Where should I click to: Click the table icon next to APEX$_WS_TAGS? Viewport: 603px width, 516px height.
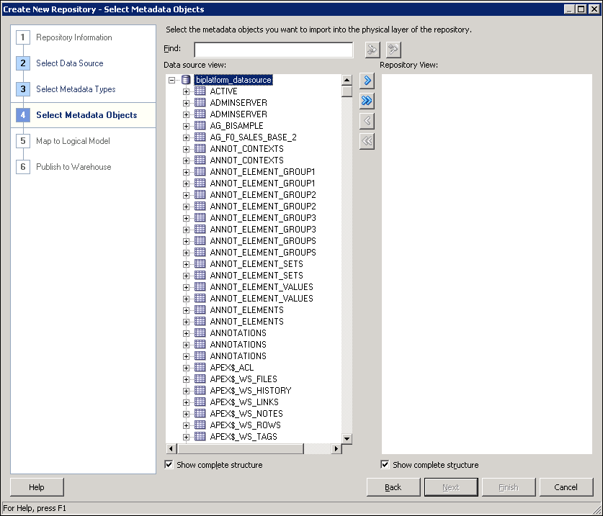click(x=200, y=436)
